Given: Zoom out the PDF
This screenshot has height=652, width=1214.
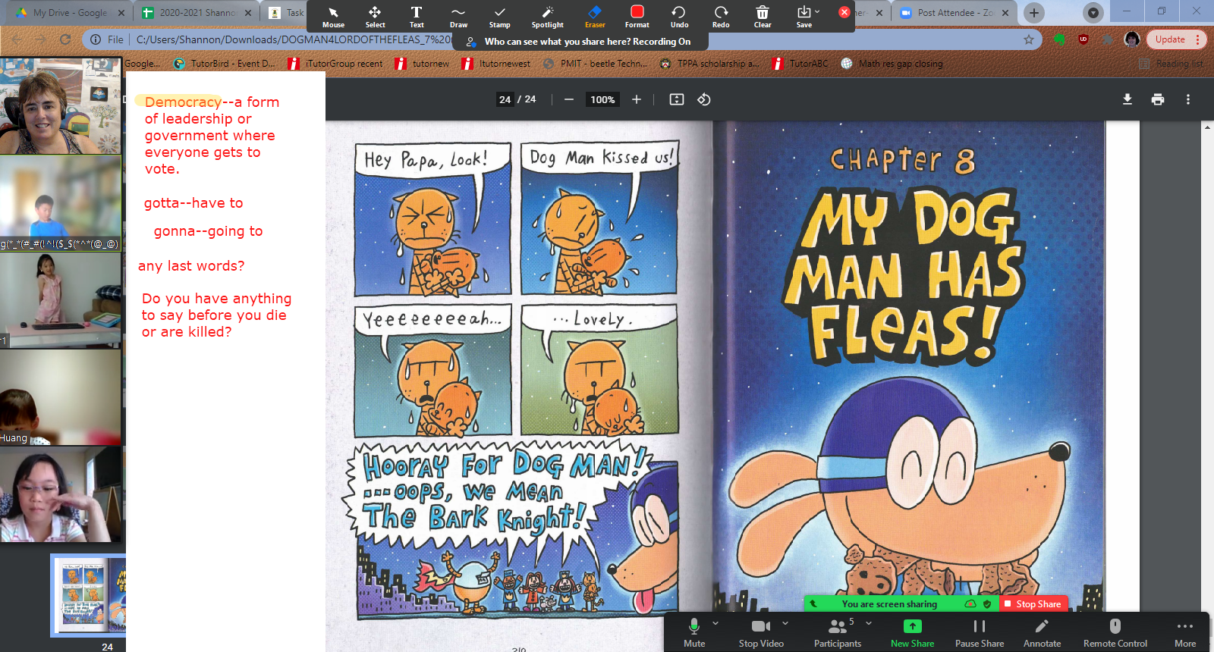Looking at the screenshot, I should [568, 99].
